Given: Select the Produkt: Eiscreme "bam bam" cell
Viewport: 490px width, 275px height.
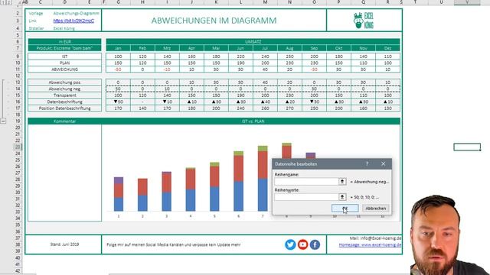Looking at the screenshot, I should click(64, 48).
